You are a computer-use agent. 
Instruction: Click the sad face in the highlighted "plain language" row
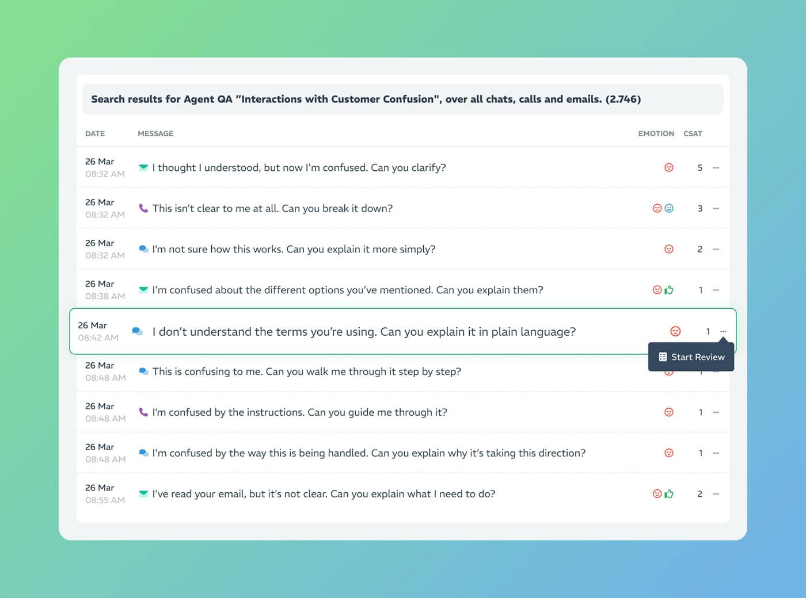pos(675,331)
